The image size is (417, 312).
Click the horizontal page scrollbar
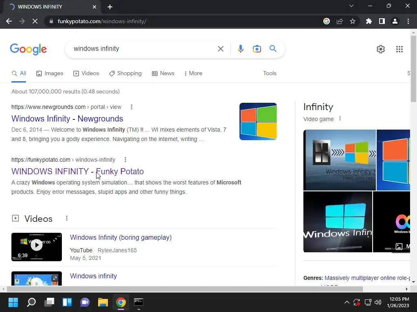pyautogui.click(x=185, y=289)
